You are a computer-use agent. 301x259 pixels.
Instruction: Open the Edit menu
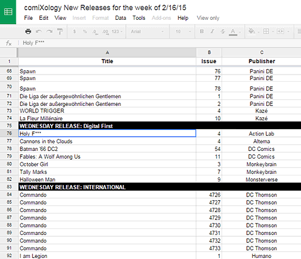[43, 18]
